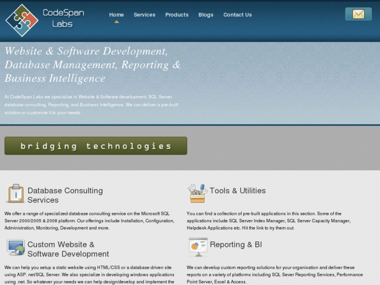Open the Blogs menu item
This screenshot has height=285, width=380.
click(x=206, y=15)
